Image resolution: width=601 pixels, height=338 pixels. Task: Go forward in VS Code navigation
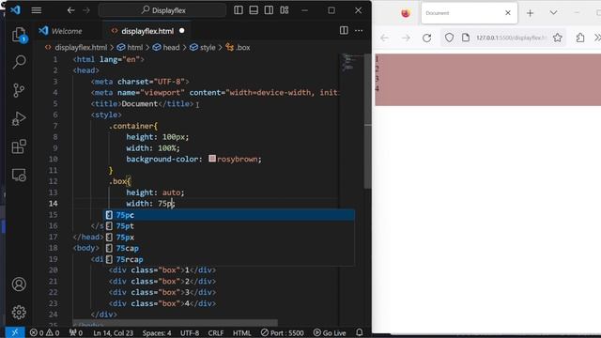(86, 10)
